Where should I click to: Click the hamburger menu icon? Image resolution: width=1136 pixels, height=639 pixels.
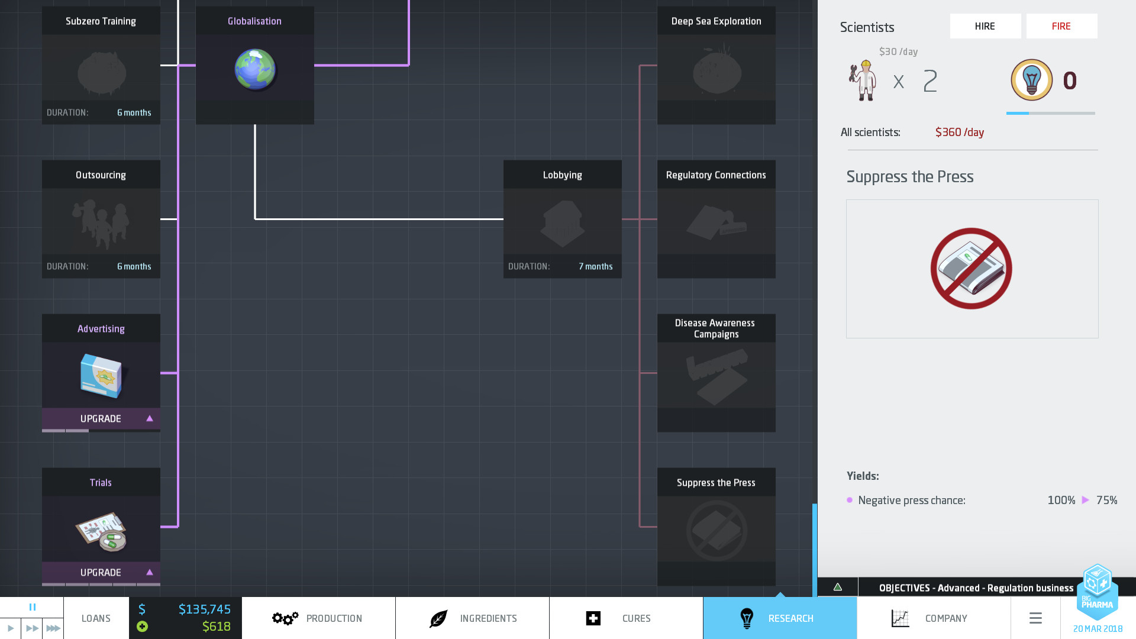click(1035, 618)
